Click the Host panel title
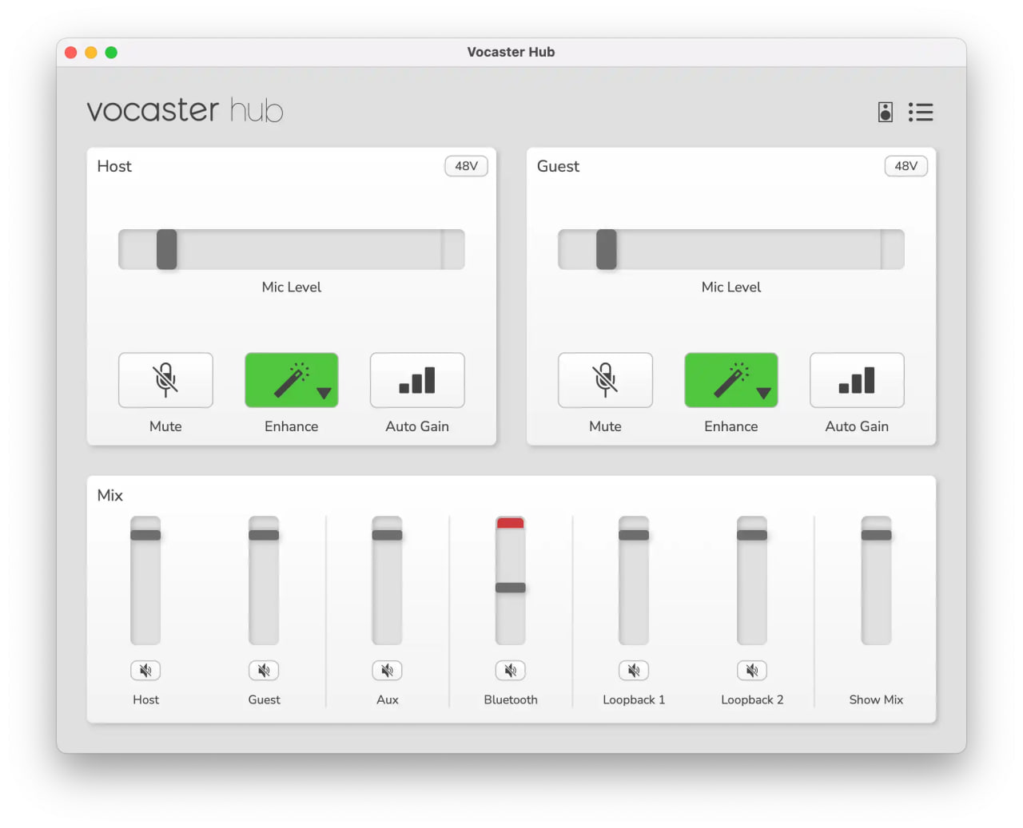Viewport: 1023px width, 828px height. pos(114,166)
